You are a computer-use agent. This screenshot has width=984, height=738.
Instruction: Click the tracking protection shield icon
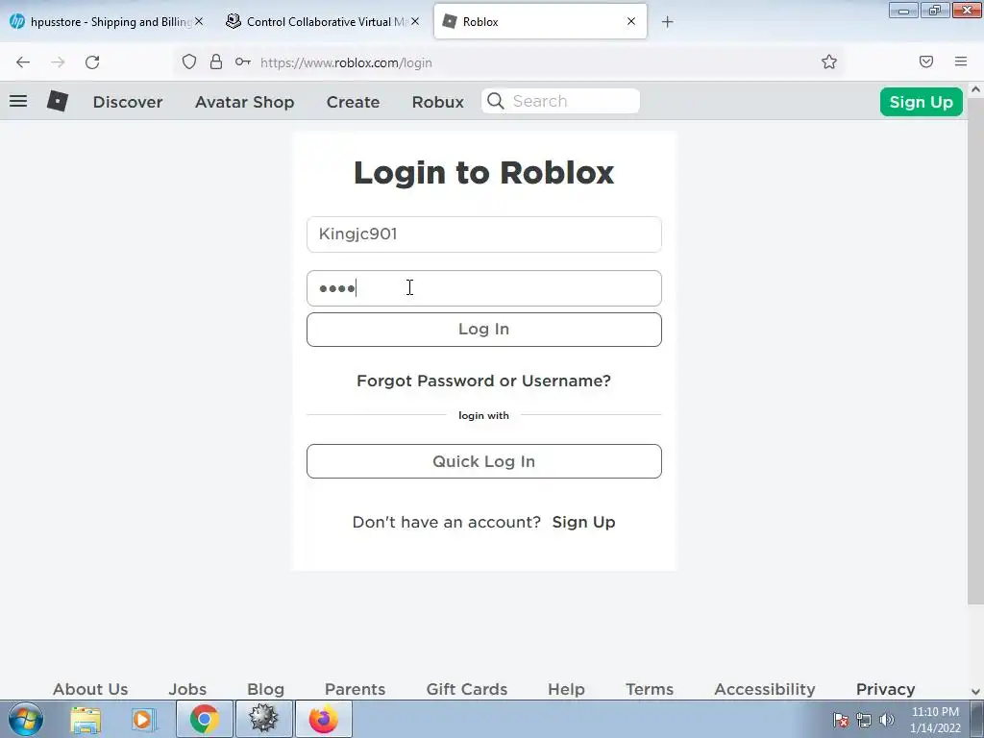point(189,61)
